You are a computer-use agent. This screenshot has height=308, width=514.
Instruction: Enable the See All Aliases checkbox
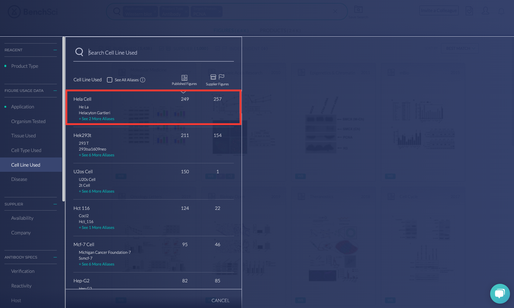coord(110,80)
